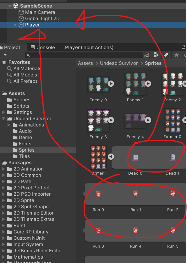Expand Enemy 0 sprite sheet arrow
Image resolution: width=187 pixels, height=263 pixels.
[x=111, y=84]
